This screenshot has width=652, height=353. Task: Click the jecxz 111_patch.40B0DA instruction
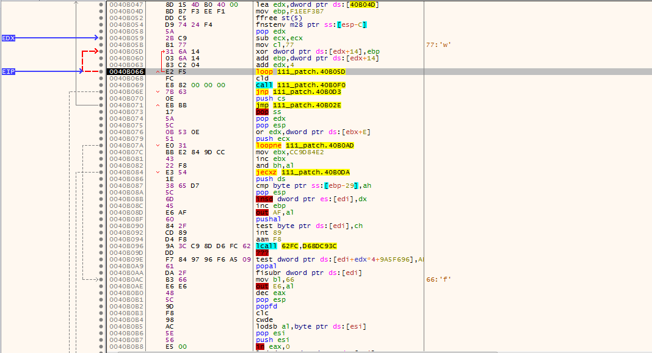pyautogui.click(x=303, y=173)
